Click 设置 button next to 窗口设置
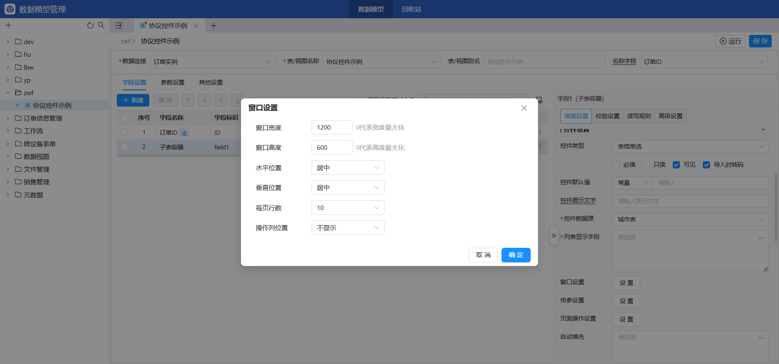 [626, 283]
